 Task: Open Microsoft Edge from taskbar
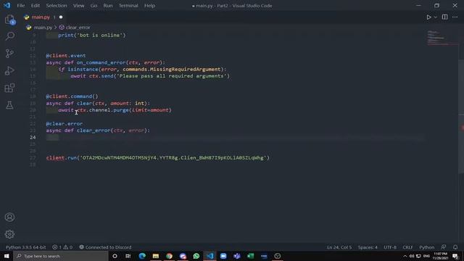pyautogui.click(x=142, y=256)
